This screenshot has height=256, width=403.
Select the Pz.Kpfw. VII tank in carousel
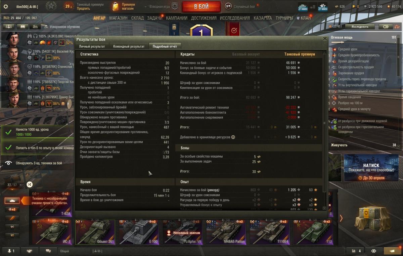click(x=182, y=232)
